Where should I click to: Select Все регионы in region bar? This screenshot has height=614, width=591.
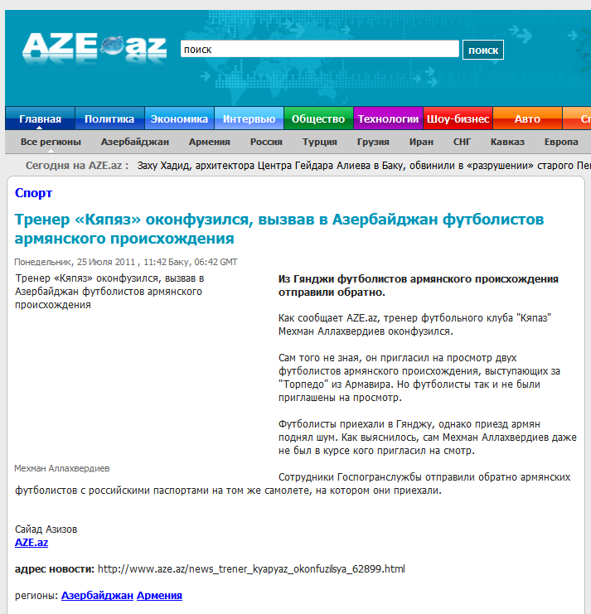(51, 142)
